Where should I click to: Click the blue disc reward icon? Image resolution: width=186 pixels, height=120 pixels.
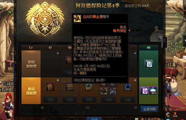[128, 87]
